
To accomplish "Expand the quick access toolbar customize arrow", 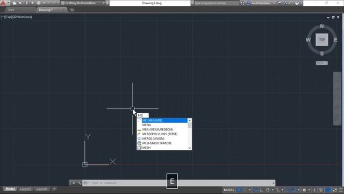I will coord(107,3).
